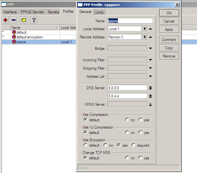Image resolution: width=197 pixels, height=173 pixels.
Task: Select default for Use VJ Compression
Action: (x=85, y=132)
